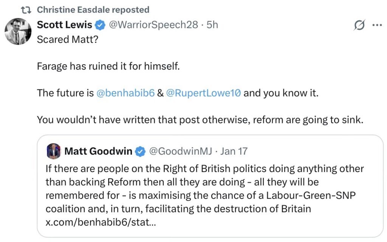Open Christine Easdale's profile from the repost label
The height and width of the screenshot is (242, 387).
coord(93,10)
